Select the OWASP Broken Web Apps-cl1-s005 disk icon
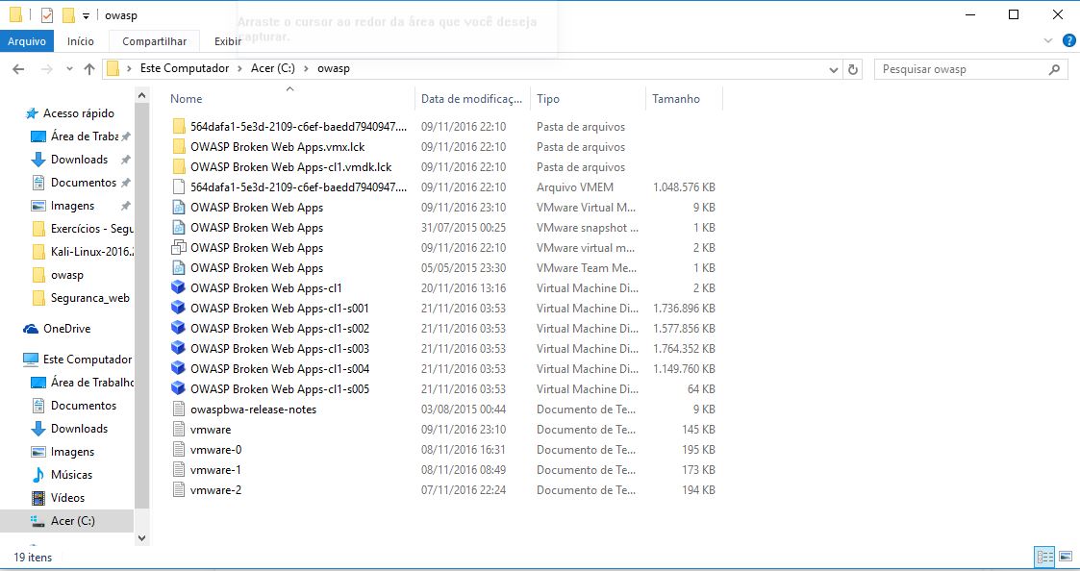 tap(178, 389)
